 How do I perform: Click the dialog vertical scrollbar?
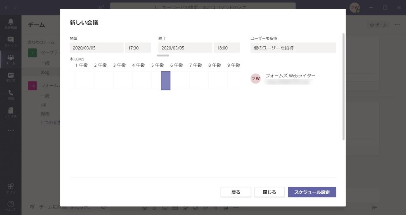pos(343,87)
